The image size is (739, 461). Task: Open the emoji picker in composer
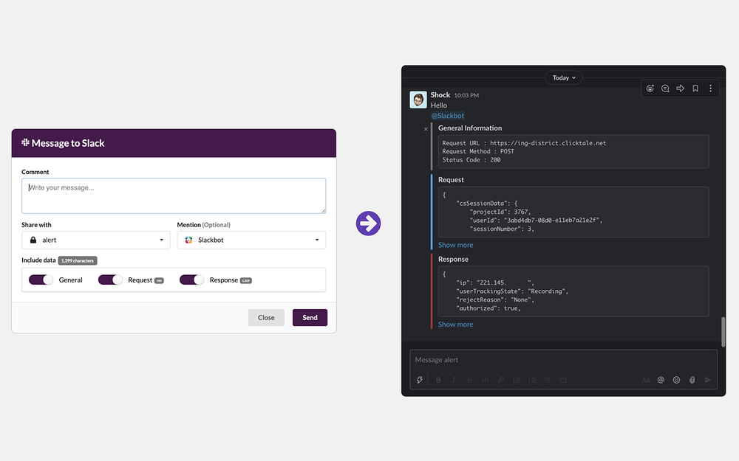pos(676,380)
